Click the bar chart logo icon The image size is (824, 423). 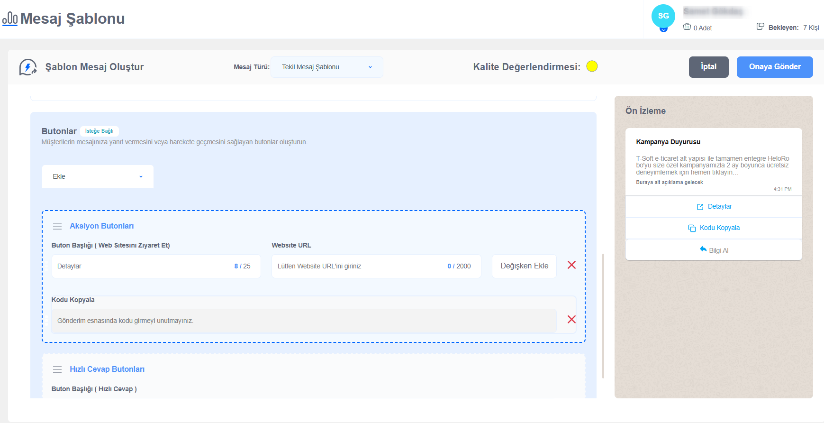click(x=10, y=18)
